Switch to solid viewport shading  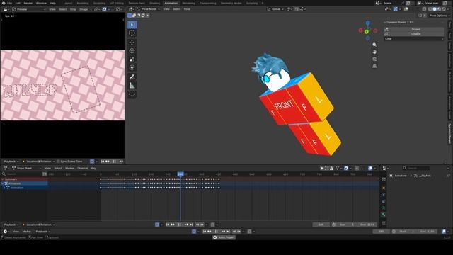435,9
